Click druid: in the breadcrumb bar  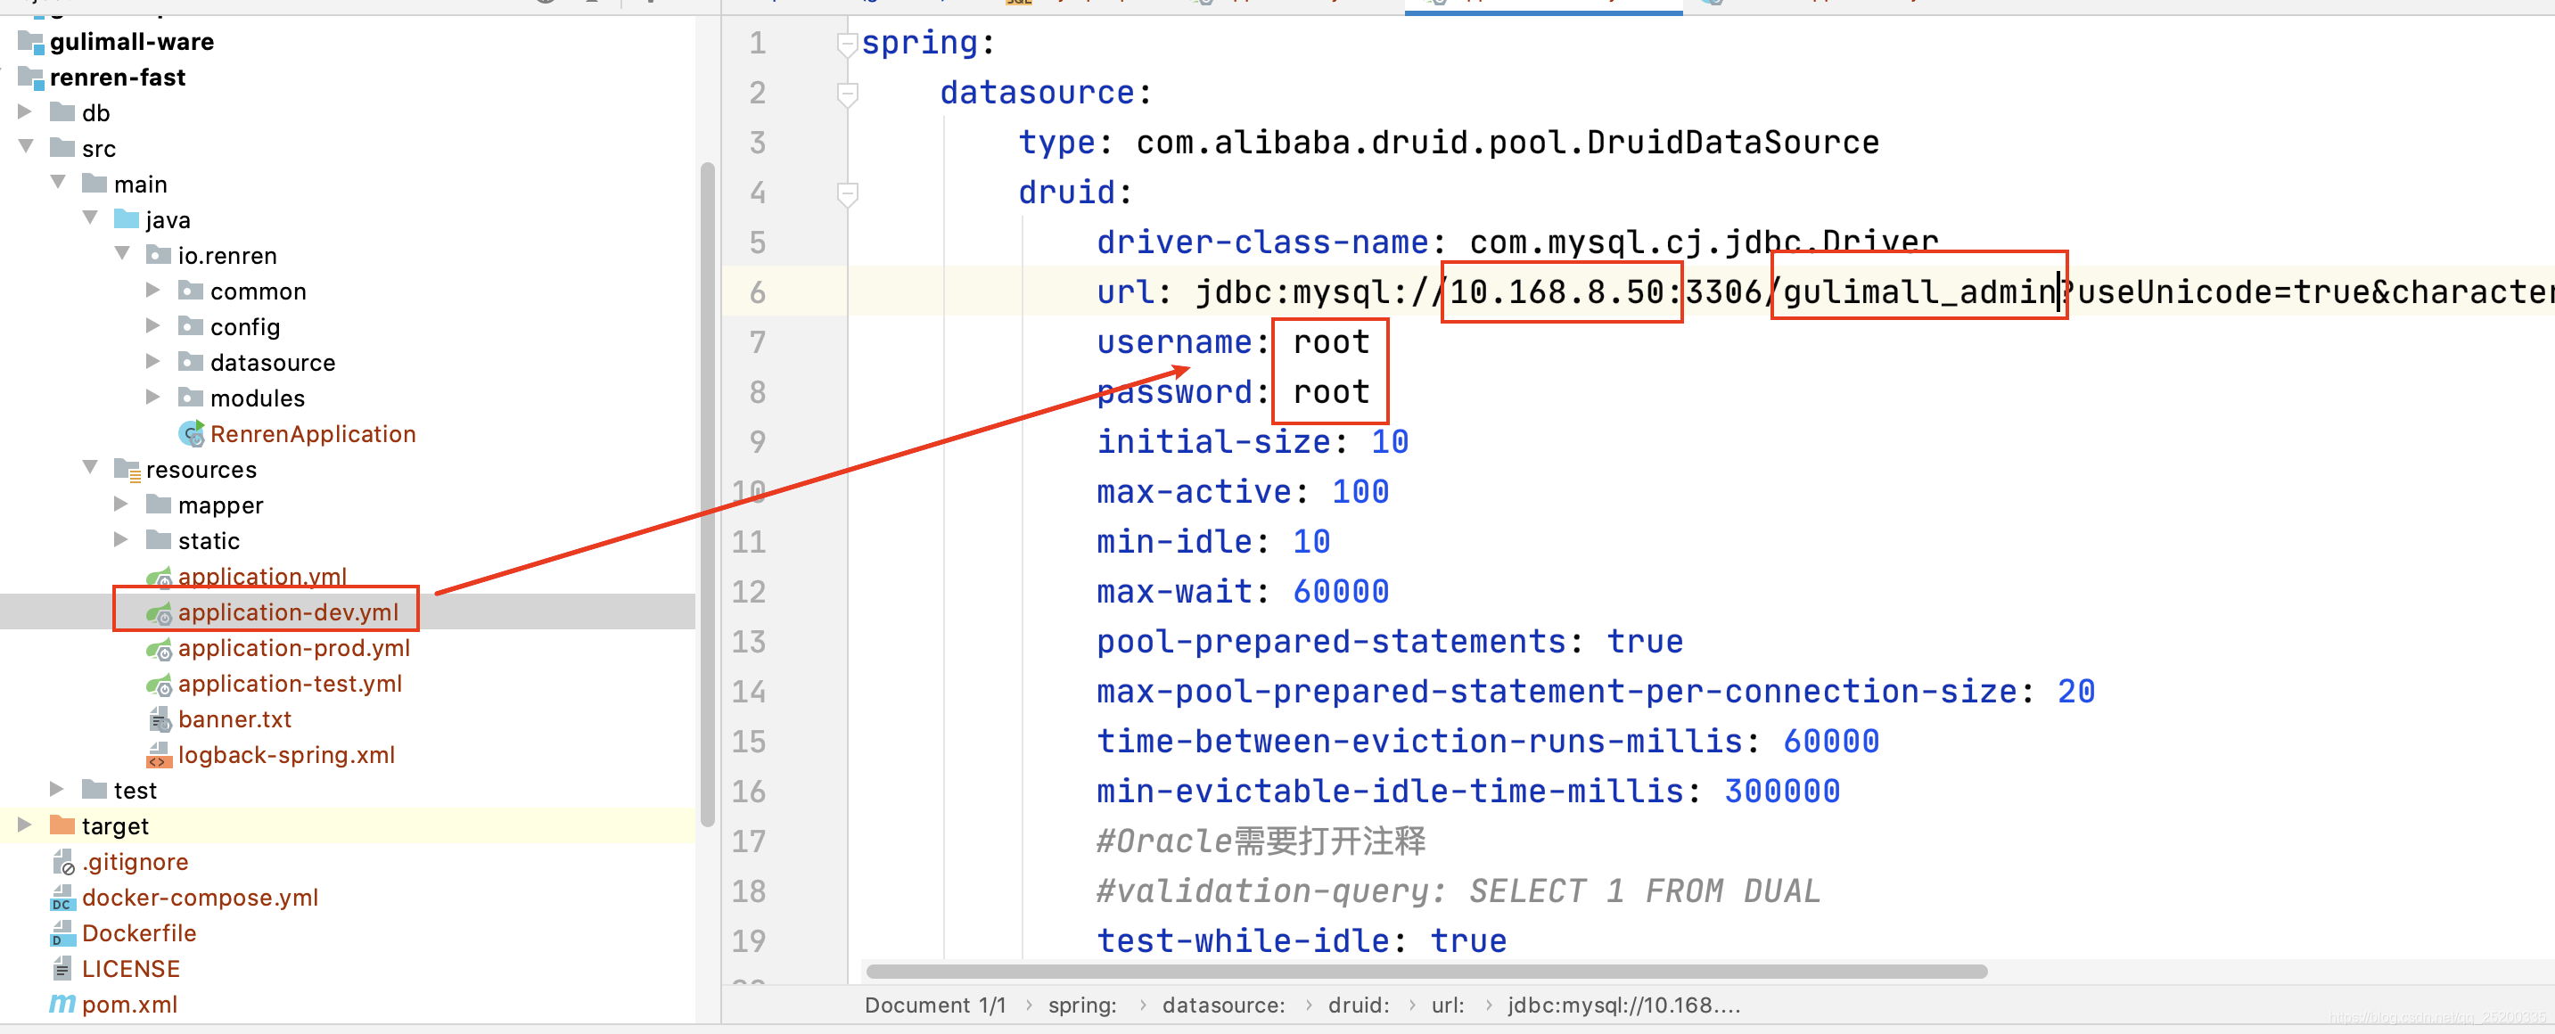click(1358, 1005)
